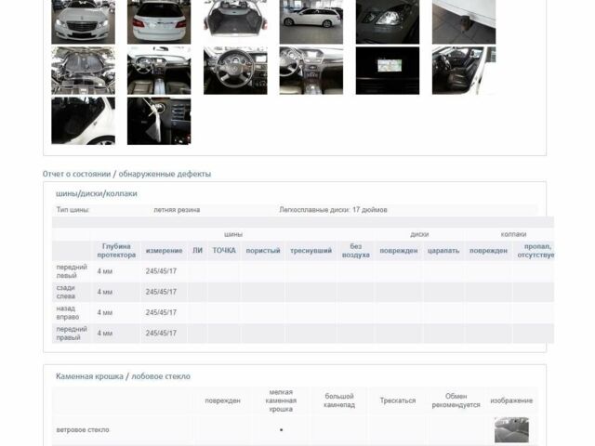Open the side view car photo
The height and width of the screenshot is (446, 595).
pyautogui.click(x=311, y=22)
